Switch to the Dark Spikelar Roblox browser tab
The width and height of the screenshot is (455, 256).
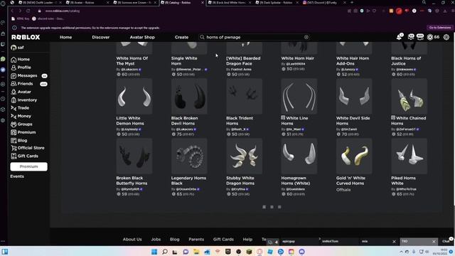277,3
